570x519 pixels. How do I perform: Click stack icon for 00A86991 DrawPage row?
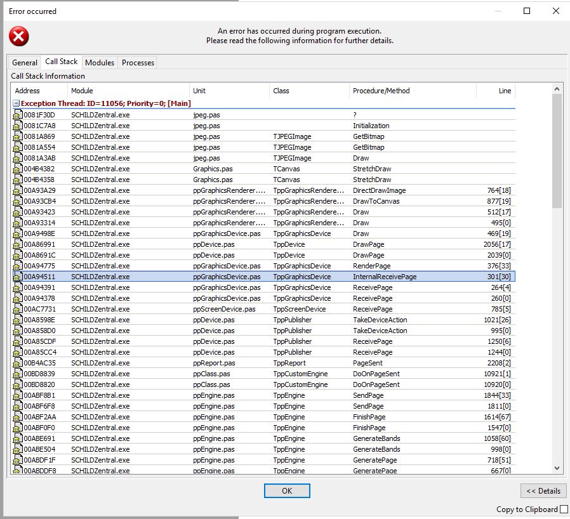pos(17,244)
